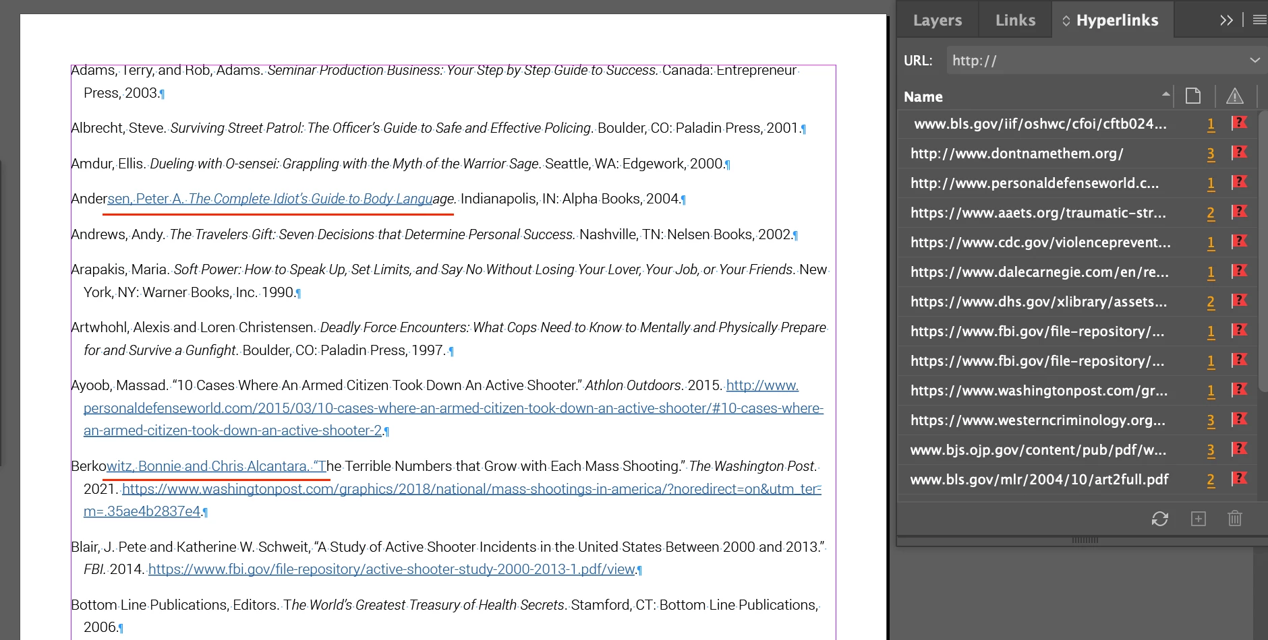The height and width of the screenshot is (640, 1268).
Task: Click red status flag for dalecarnegie.com row
Action: pyautogui.click(x=1240, y=271)
